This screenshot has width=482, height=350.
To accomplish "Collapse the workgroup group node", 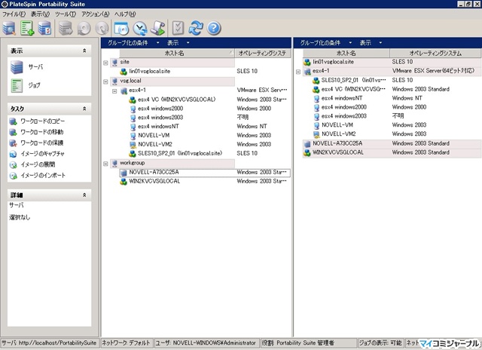I will click(105, 164).
